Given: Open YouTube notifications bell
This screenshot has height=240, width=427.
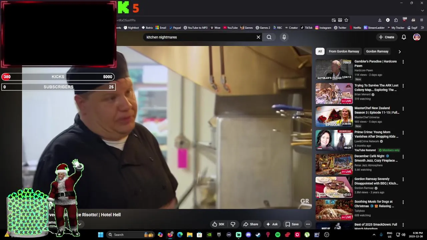Looking at the screenshot, I should (404, 37).
